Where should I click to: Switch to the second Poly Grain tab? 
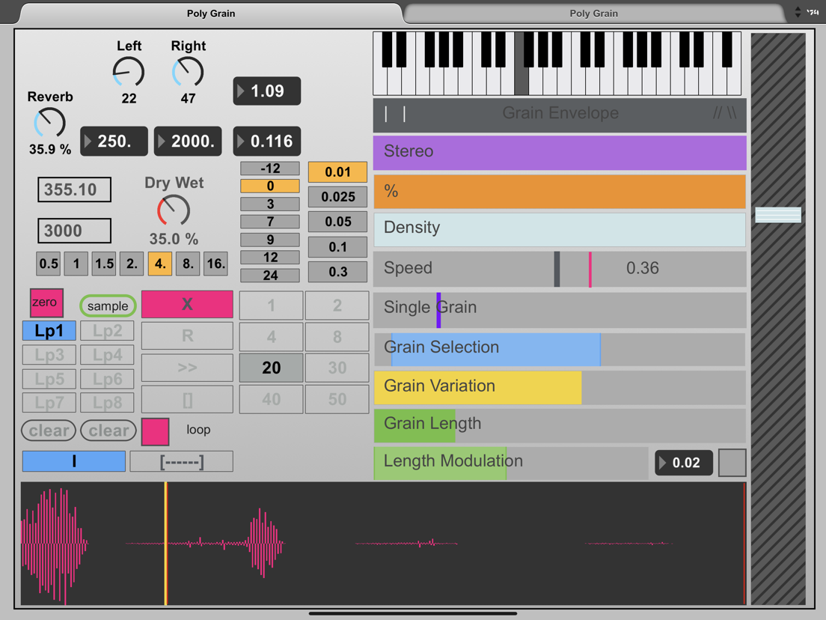coord(594,13)
